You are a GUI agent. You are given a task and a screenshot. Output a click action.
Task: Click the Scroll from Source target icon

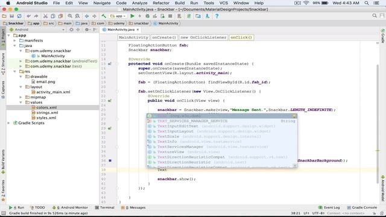(71, 30)
